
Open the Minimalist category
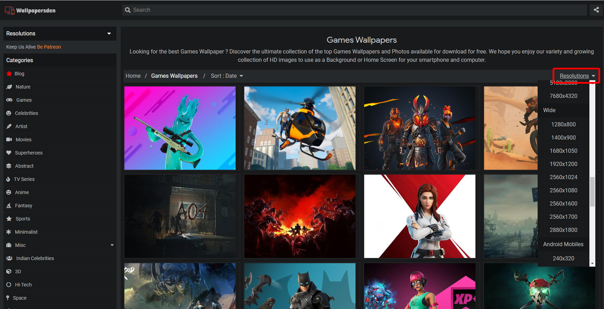point(26,232)
